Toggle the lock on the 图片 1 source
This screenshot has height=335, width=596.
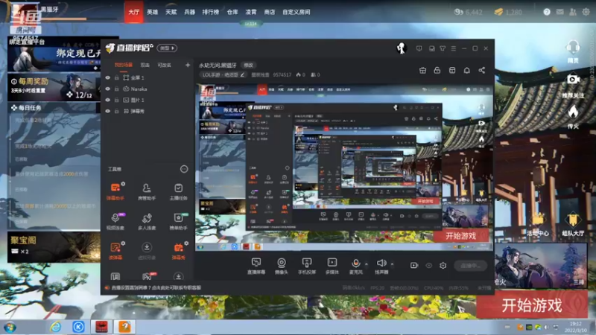click(117, 100)
